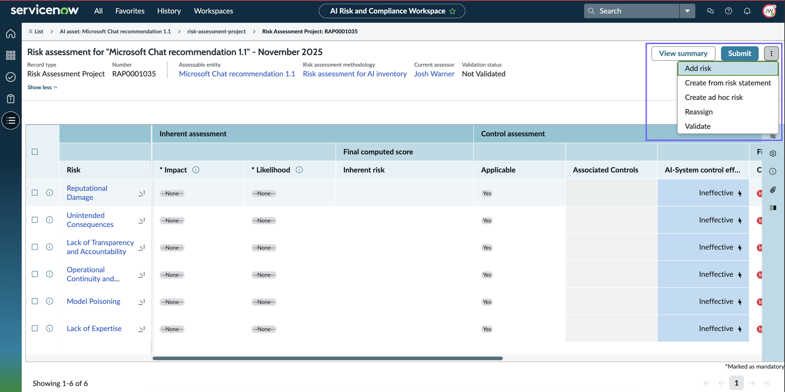785x392 pixels.
Task: Open the attachments paperclip icon
Action: [x=773, y=190]
